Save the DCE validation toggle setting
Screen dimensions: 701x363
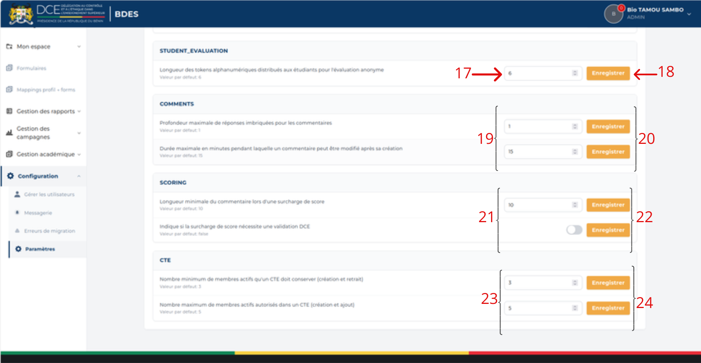pyautogui.click(x=608, y=230)
